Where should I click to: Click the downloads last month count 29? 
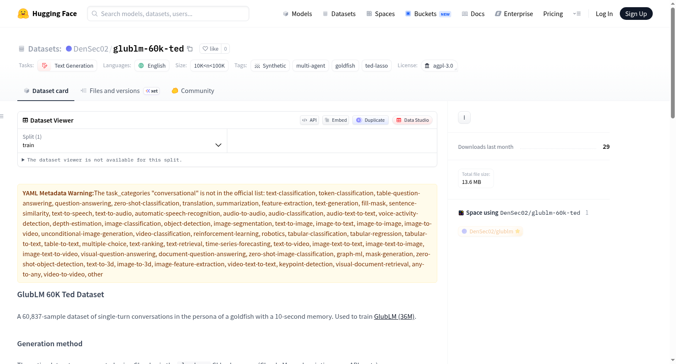[606, 147]
